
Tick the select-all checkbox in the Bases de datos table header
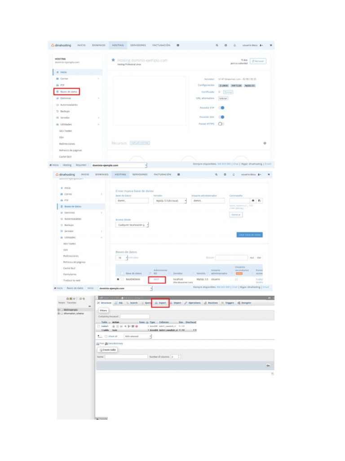click(122, 273)
